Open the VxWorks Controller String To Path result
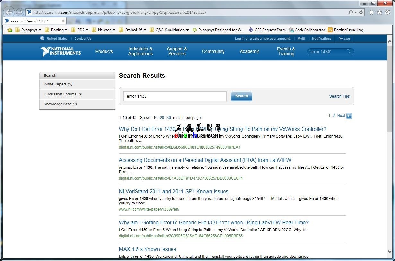Viewport: 395px width, 261px height. tap(223, 129)
